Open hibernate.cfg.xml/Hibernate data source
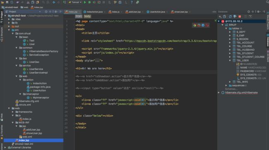Image resolution: width=269 pixels, height=150 pixels. [241, 93]
